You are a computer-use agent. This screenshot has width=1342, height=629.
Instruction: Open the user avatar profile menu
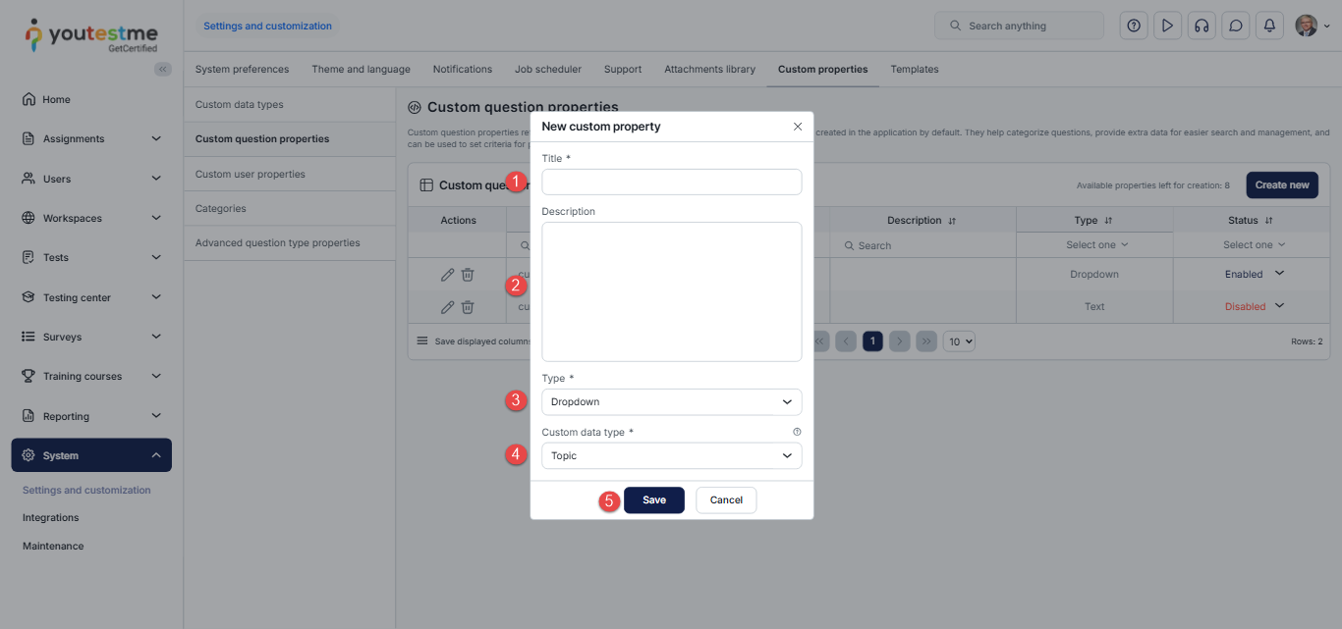tap(1313, 26)
